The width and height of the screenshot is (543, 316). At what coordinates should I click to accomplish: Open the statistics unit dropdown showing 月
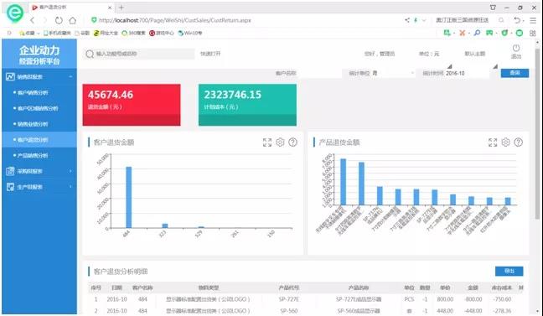(x=393, y=73)
